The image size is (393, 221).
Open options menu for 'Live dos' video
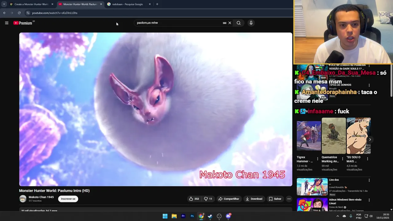369,180
